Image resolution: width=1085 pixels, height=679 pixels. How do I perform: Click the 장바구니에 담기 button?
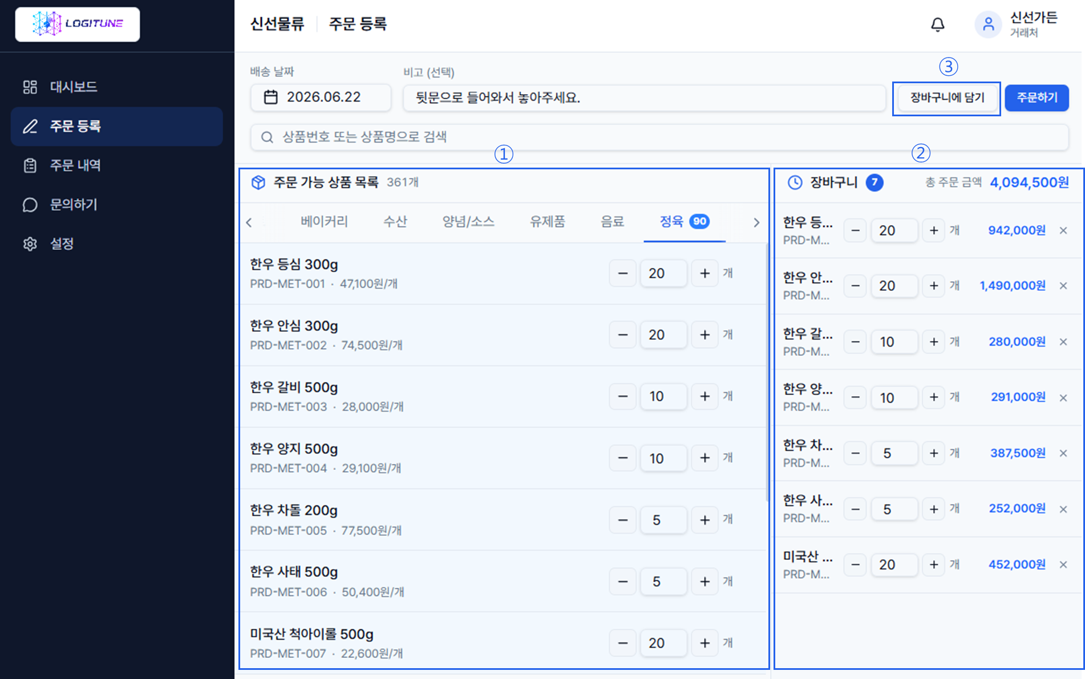947,98
